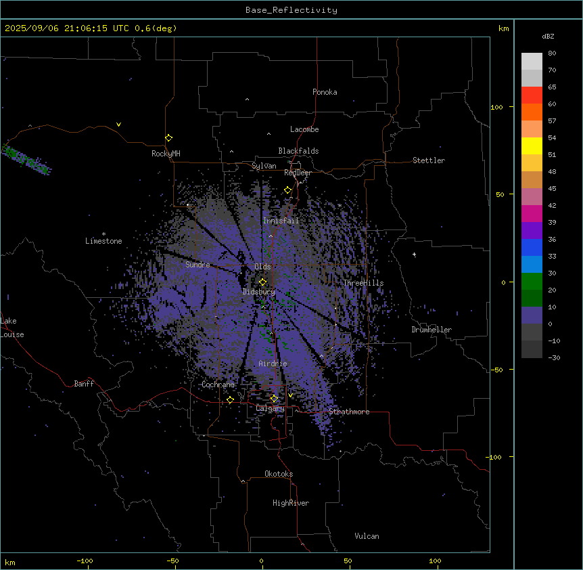Select the blue 36-33 dBZ legend swatch

coord(532,247)
